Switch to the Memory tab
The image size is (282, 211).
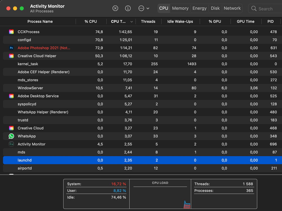[180, 8]
